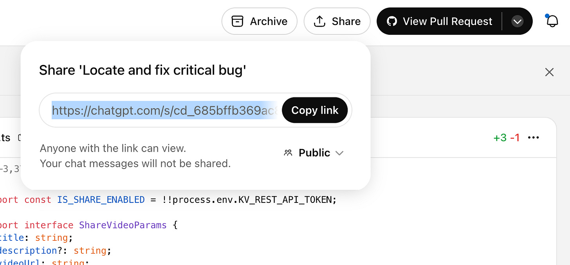Open more options via the ellipsis icon
Screen dimensions: 570x265
point(534,137)
